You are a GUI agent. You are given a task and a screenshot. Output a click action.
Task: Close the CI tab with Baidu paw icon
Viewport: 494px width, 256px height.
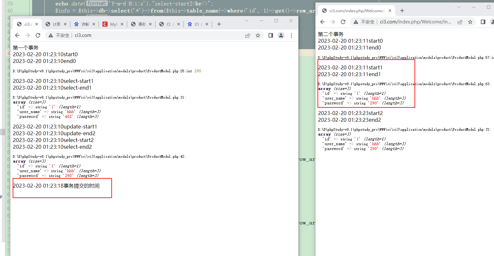point(207,24)
